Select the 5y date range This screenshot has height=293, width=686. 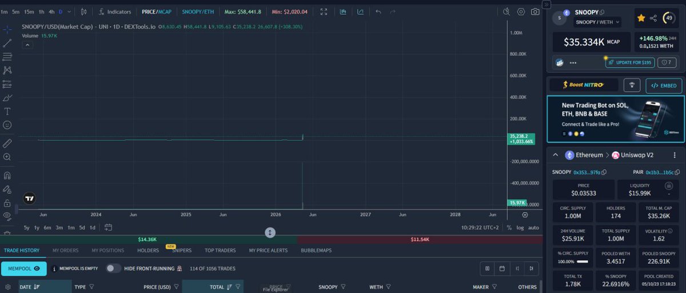coord(27,227)
